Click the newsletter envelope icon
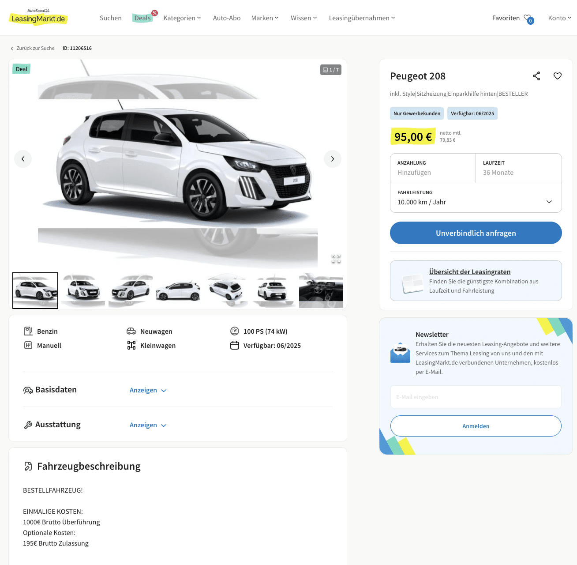Screen dimensions: 577x565 [401, 353]
